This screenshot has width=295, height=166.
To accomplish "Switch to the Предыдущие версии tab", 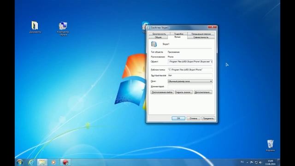I will click(201, 34).
